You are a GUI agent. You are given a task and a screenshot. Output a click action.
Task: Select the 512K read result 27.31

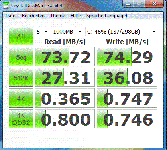point(65,77)
